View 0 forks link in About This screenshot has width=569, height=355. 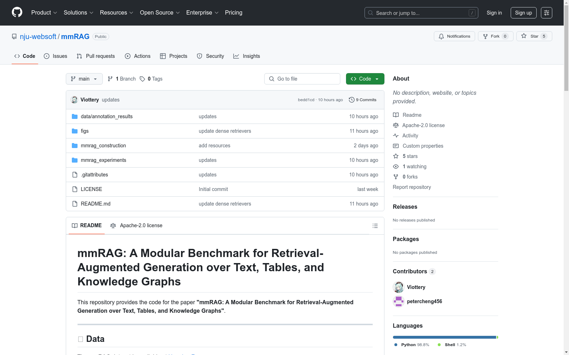[x=405, y=177]
